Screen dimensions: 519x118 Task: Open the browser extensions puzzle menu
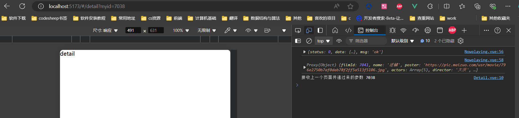click(x=430, y=6)
